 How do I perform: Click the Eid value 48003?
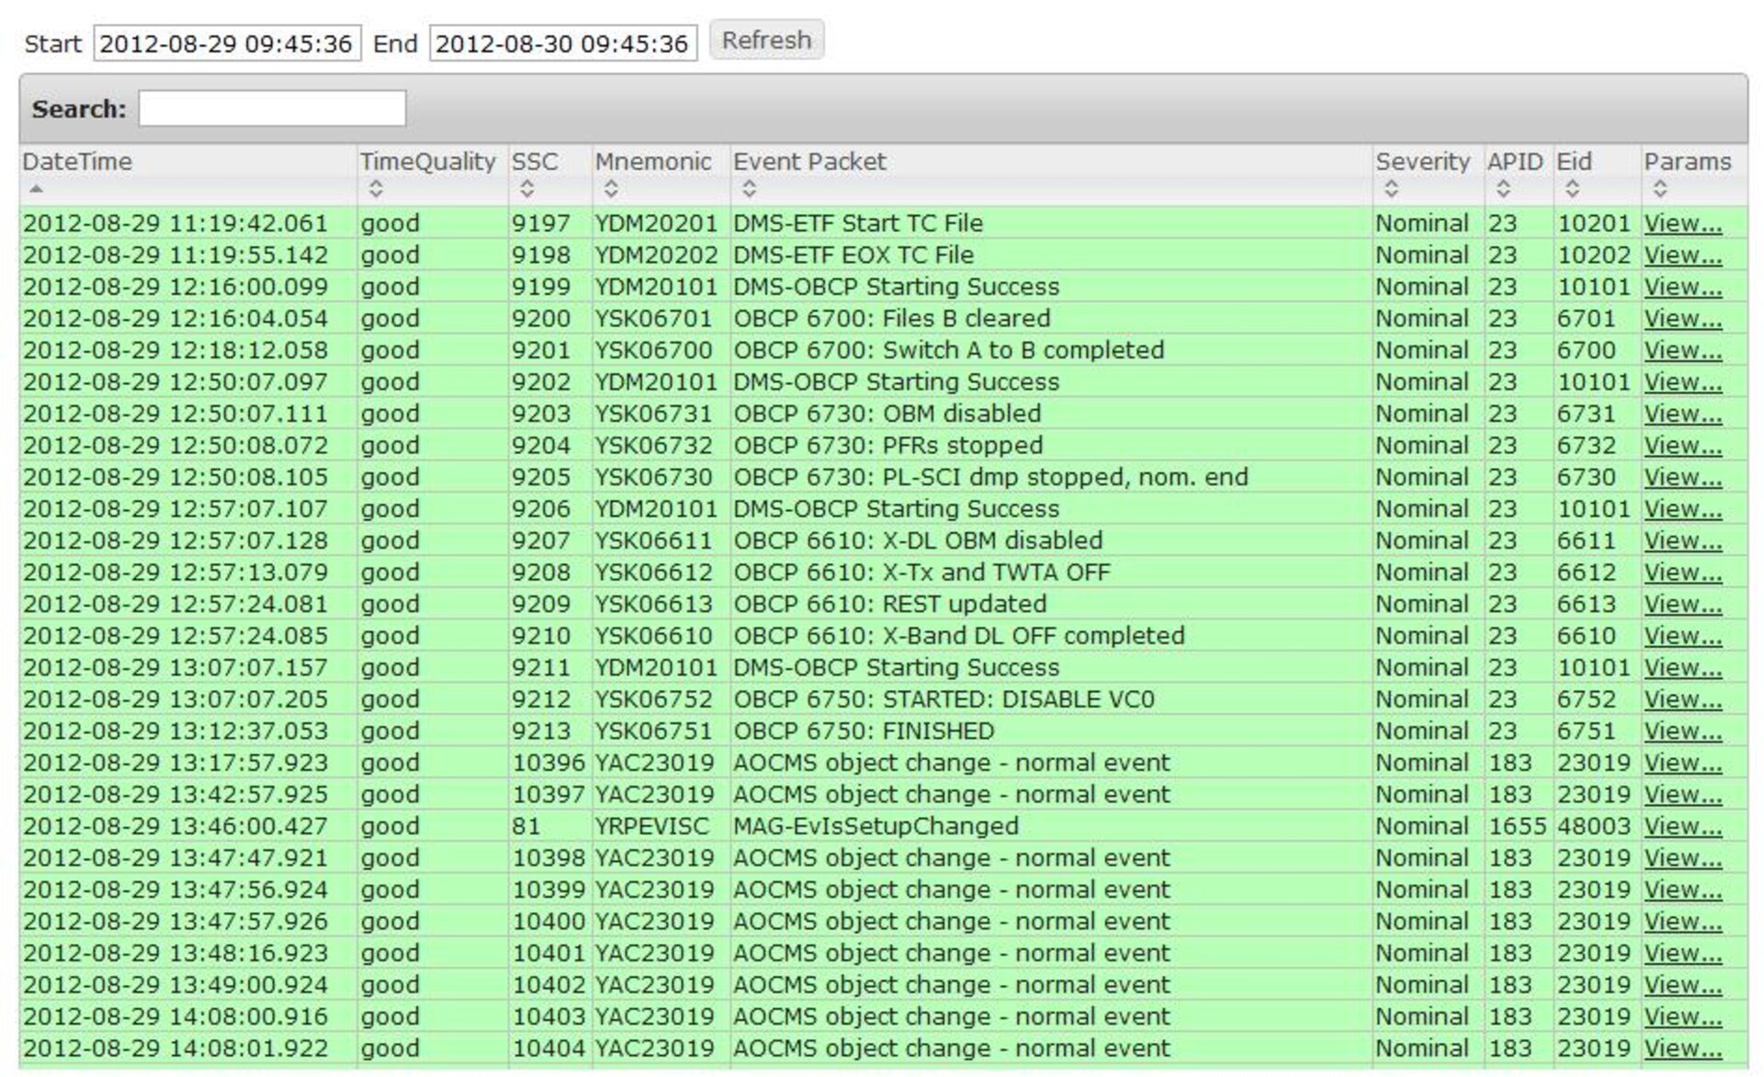(x=1594, y=826)
